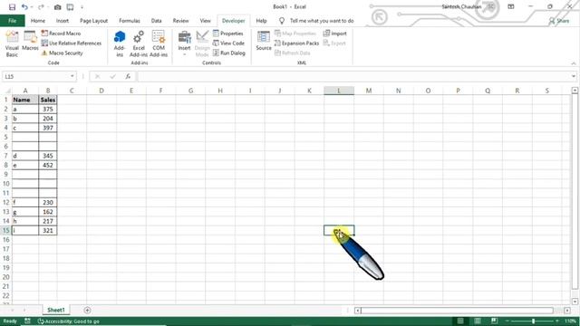580x326 pixels.
Task: Switch to the Data tab
Action: pyautogui.click(x=157, y=21)
